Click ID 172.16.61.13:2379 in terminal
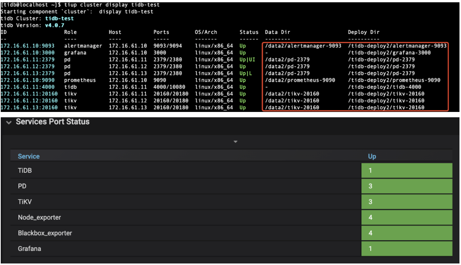This screenshot has height=265, width=461. click(27, 73)
